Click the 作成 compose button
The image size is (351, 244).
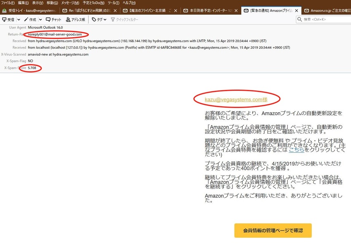pos(30,20)
